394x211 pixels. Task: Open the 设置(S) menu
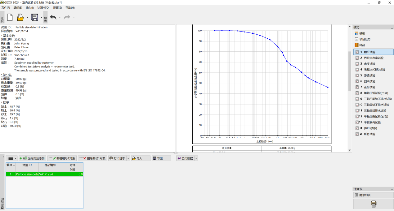(57, 8)
